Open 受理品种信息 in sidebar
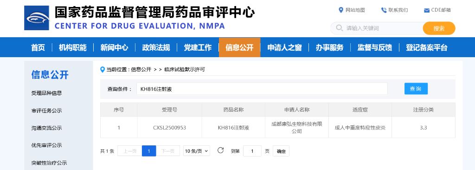 (46, 93)
